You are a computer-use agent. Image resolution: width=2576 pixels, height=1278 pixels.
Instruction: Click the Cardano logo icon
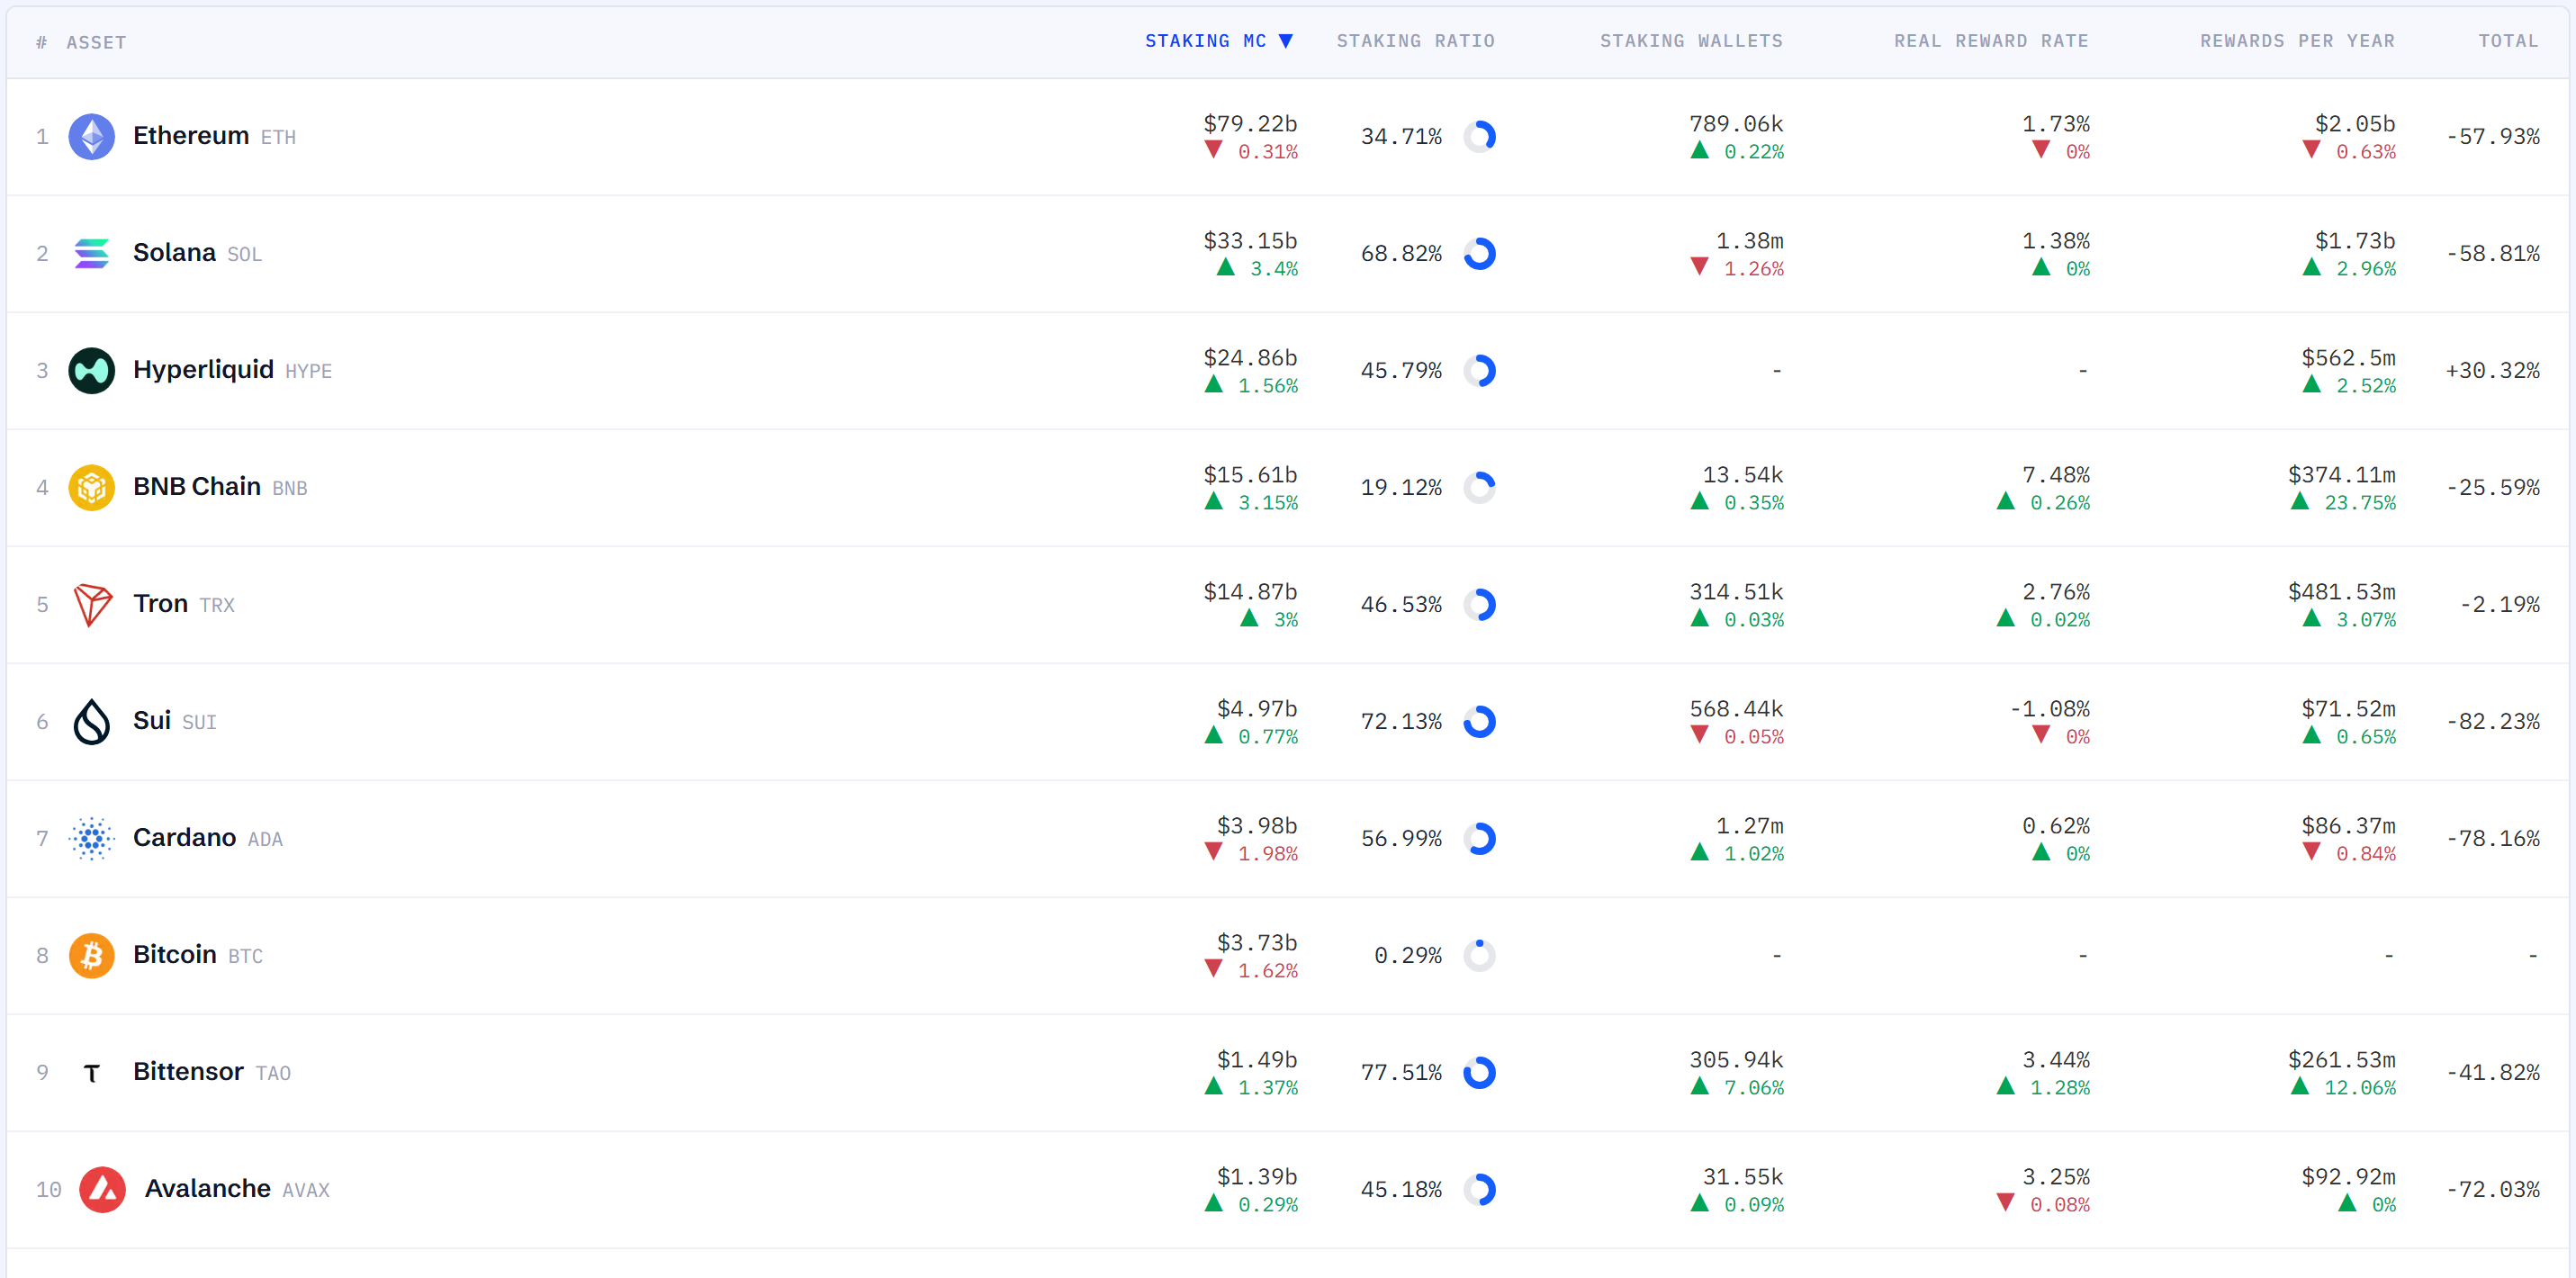91,838
